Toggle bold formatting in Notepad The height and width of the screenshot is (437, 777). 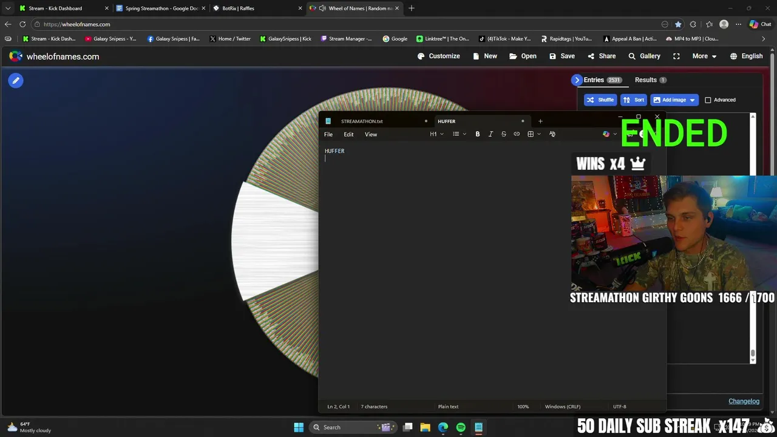pyautogui.click(x=478, y=134)
